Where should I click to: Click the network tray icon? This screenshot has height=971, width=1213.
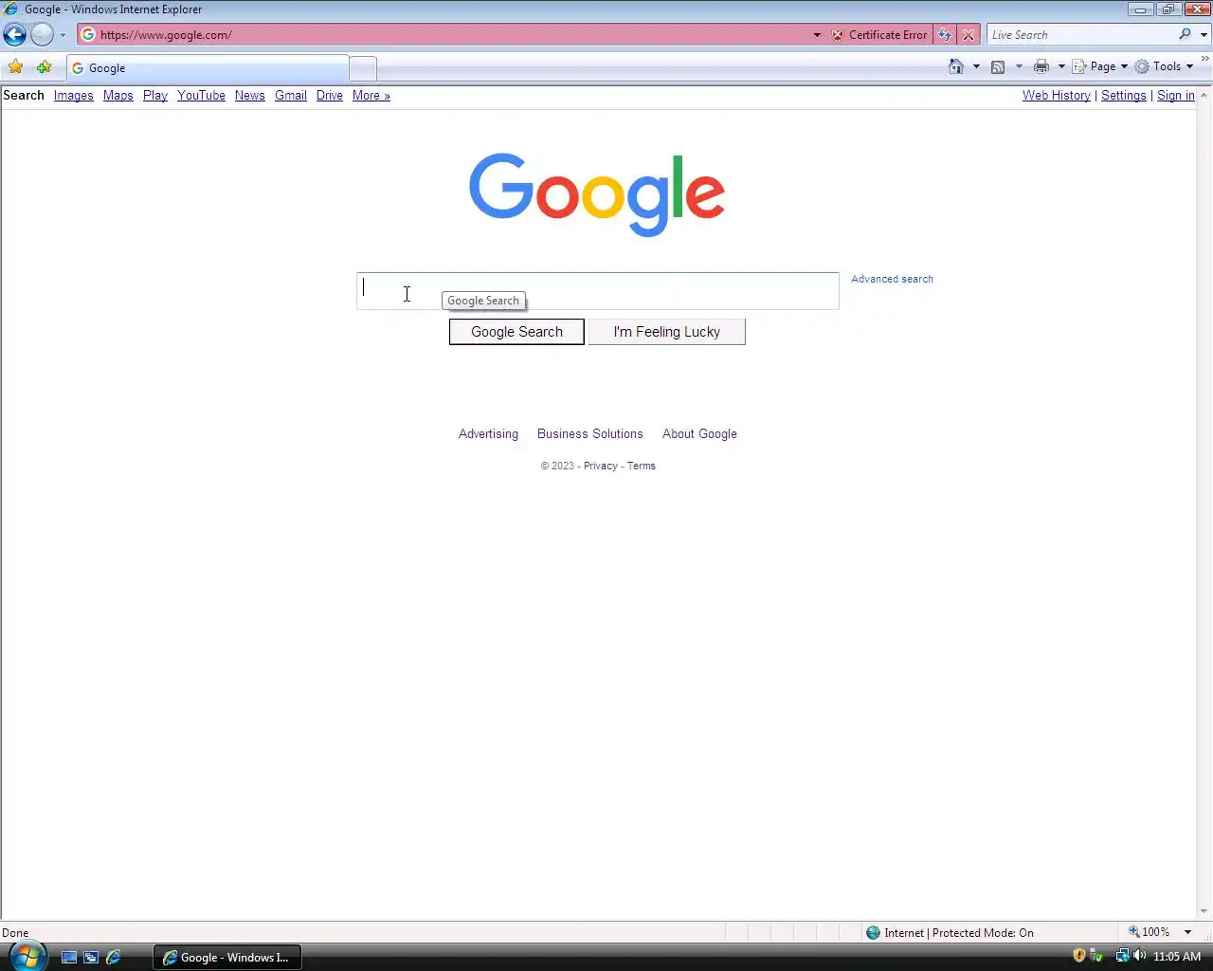(1122, 956)
